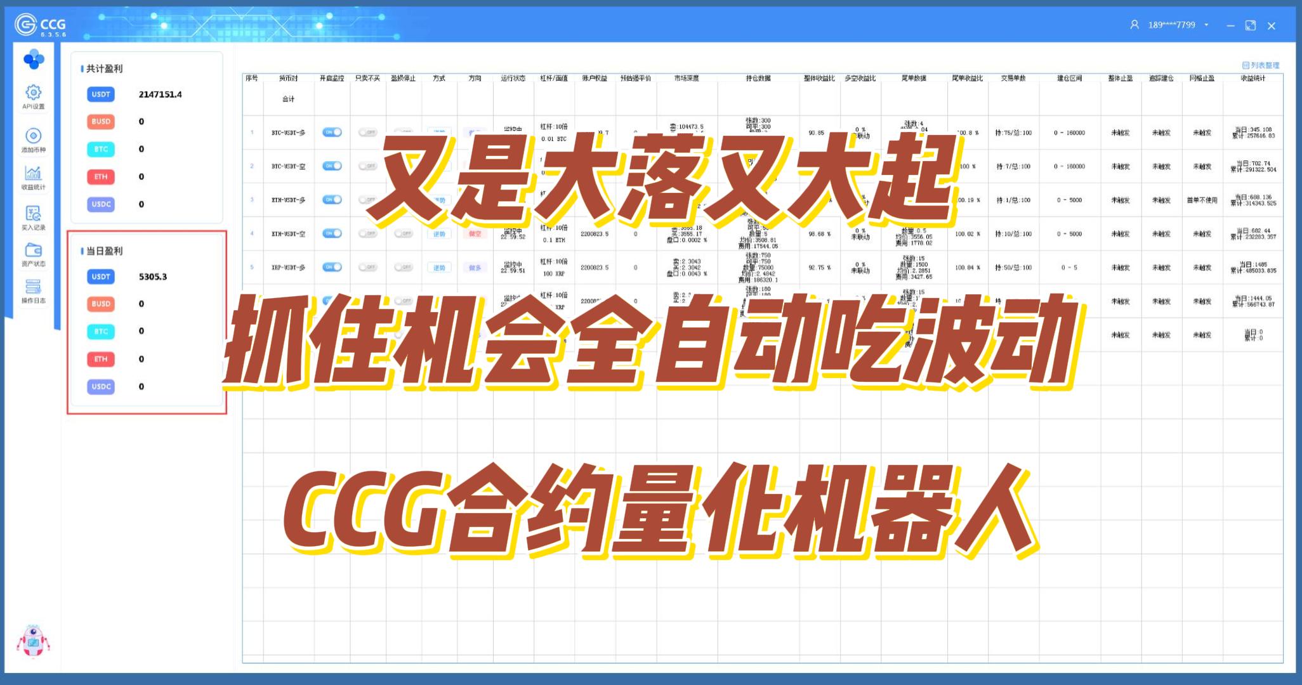This screenshot has width=1302, height=685.
Task: Toggle 盈损停止 switch for ETH-USDT-空 row
Action: point(403,233)
